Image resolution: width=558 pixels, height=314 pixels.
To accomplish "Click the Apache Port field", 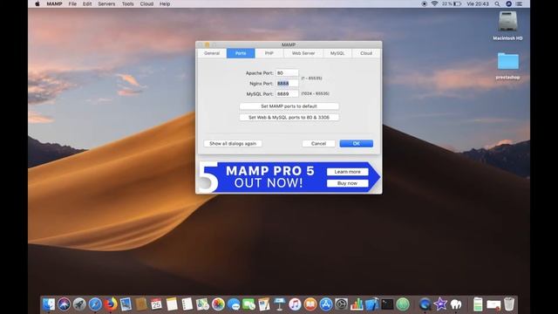I will tap(287, 73).
